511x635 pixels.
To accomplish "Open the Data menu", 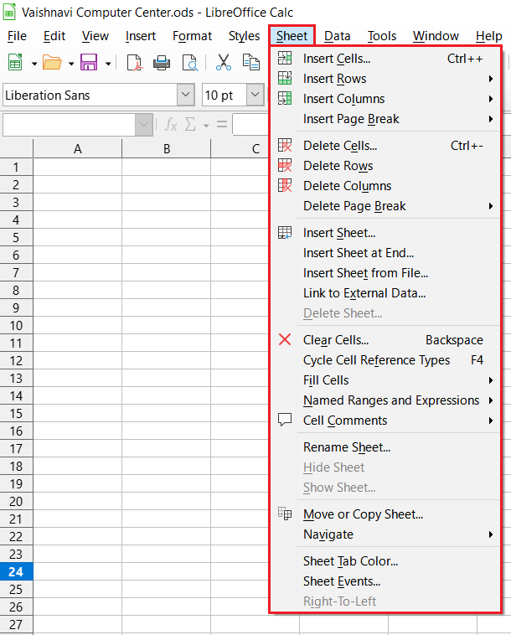I will pyautogui.click(x=338, y=36).
